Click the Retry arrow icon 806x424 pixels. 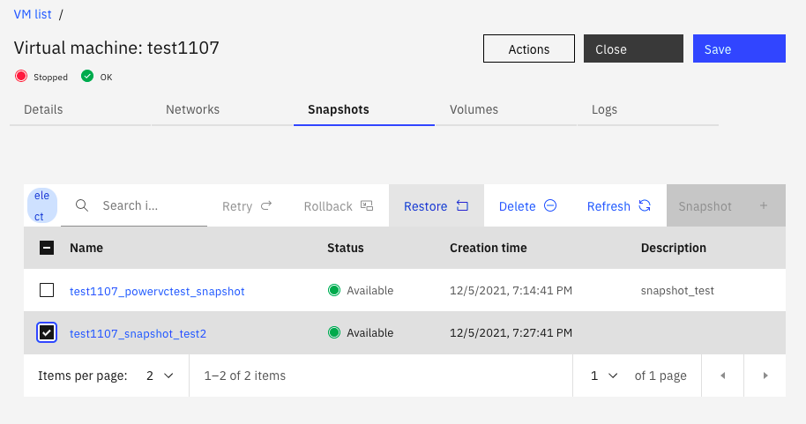pos(267,206)
